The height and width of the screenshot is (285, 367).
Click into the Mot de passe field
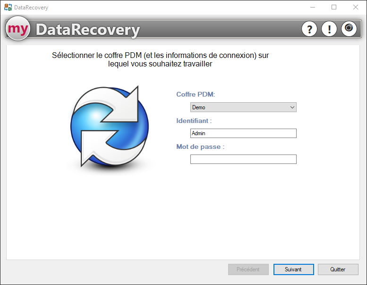243,159
